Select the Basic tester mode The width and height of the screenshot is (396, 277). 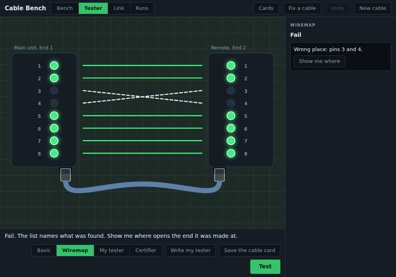pyautogui.click(x=44, y=250)
